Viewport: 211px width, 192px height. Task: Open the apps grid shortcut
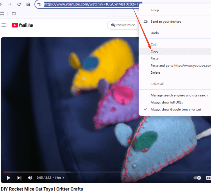coord(2,13)
